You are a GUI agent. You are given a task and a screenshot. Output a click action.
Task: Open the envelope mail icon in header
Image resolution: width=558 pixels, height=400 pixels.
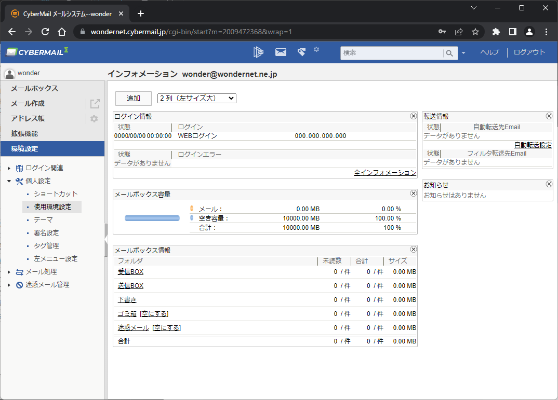tap(281, 52)
